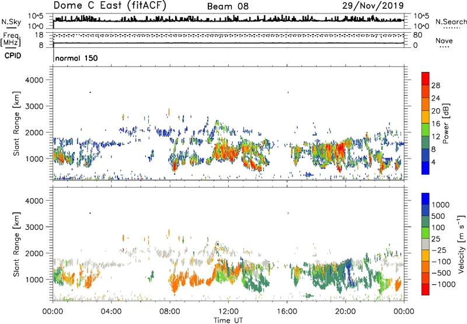
Task: Click the '16:00' time axis tick
Action: click(x=287, y=312)
